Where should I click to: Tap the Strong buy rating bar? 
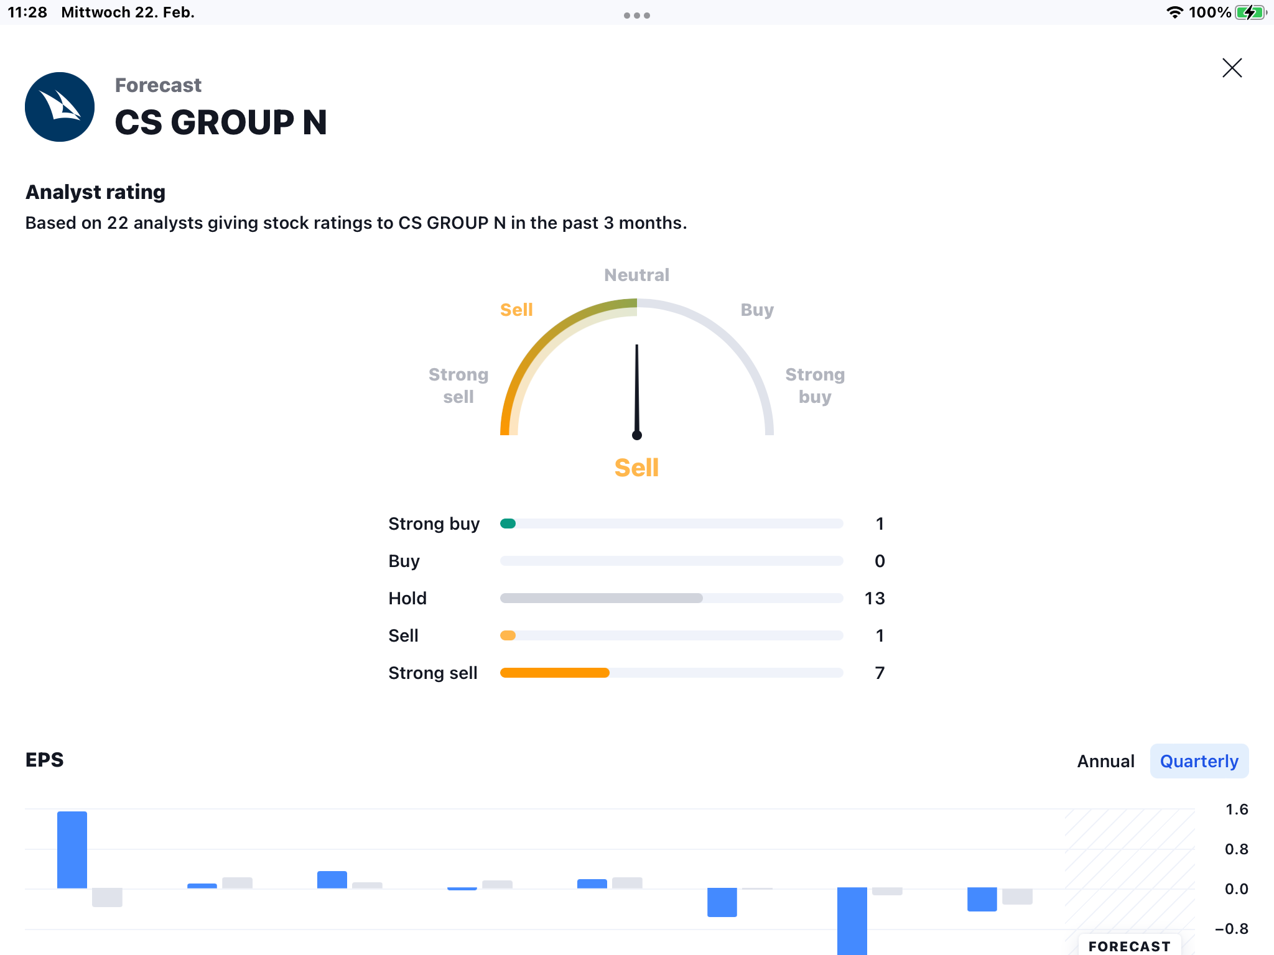tap(671, 524)
